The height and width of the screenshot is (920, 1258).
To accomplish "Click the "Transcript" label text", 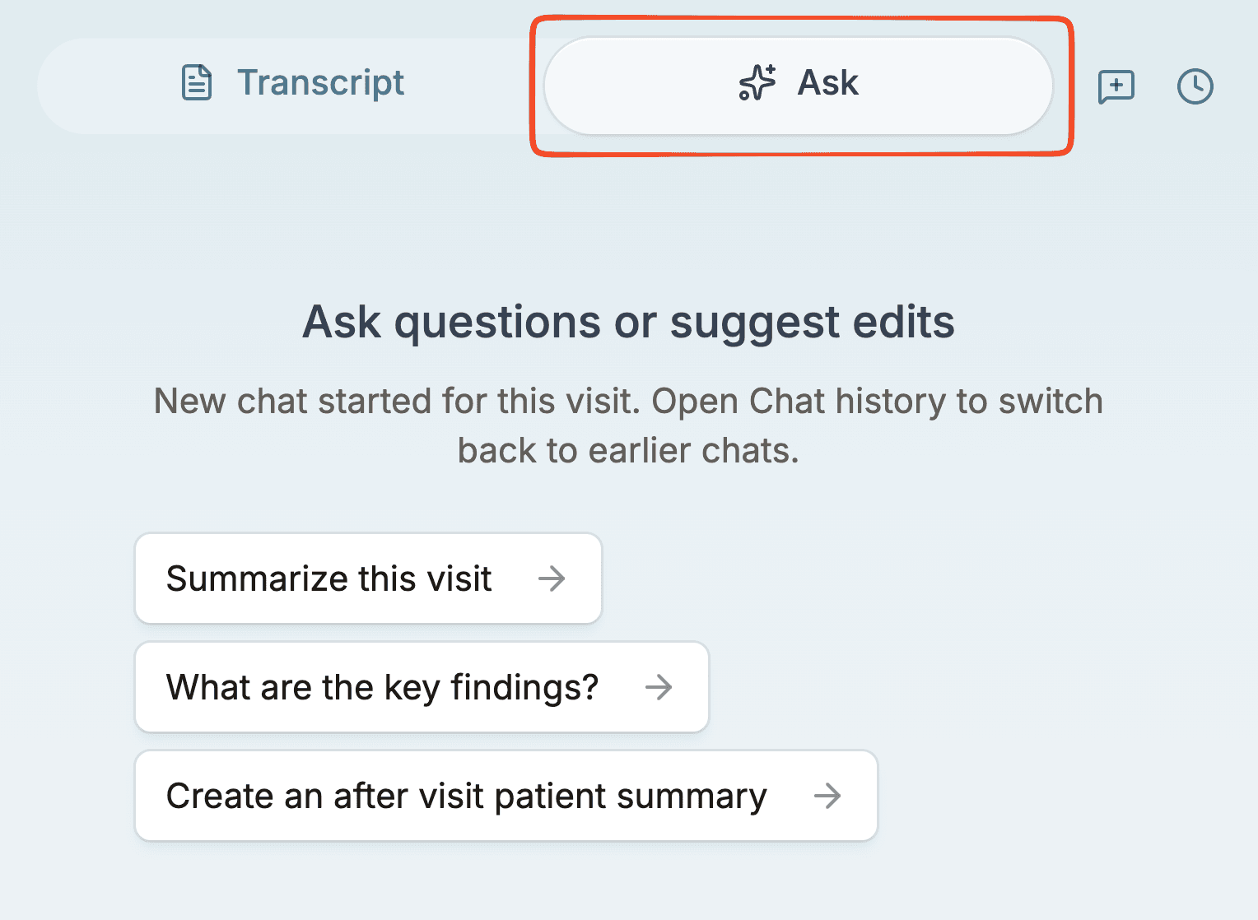I will click(320, 83).
